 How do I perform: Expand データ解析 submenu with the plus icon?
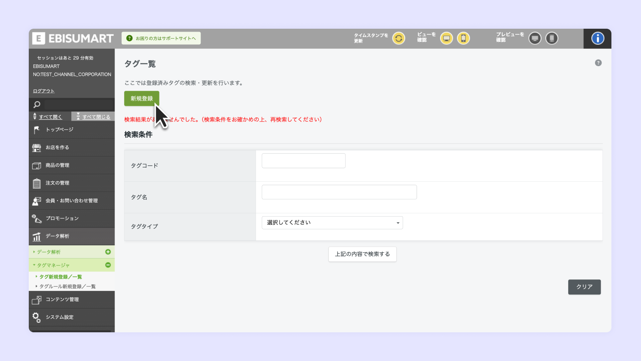pos(108,252)
